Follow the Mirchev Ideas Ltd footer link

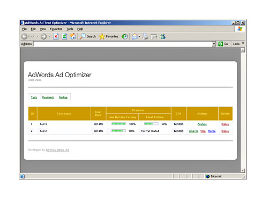pos(57,150)
